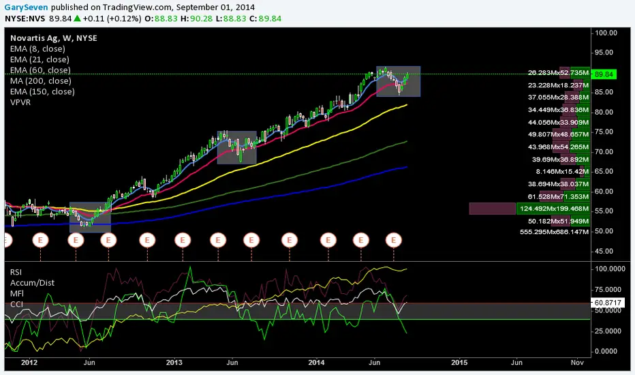Click the O:88.83 open value in header
This screenshot has height=375, width=635.
(x=161, y=18)
